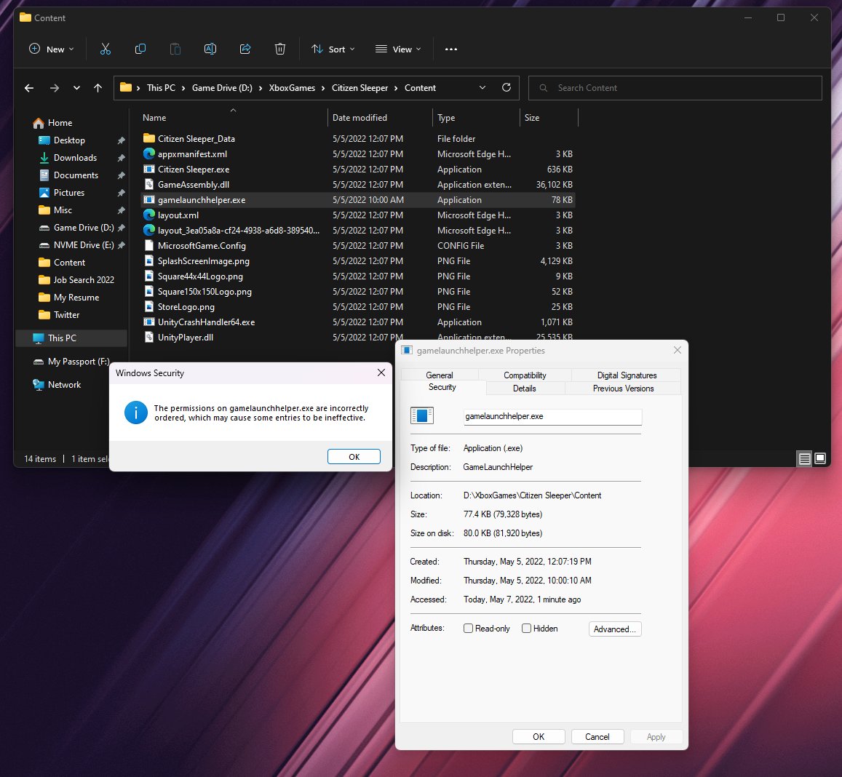
Task: Select the GameAssembly.dll file icon
Action: 149,185
